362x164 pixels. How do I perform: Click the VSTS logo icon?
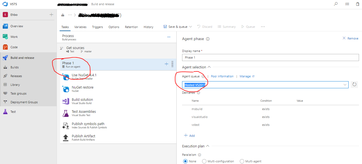[5, 4]
